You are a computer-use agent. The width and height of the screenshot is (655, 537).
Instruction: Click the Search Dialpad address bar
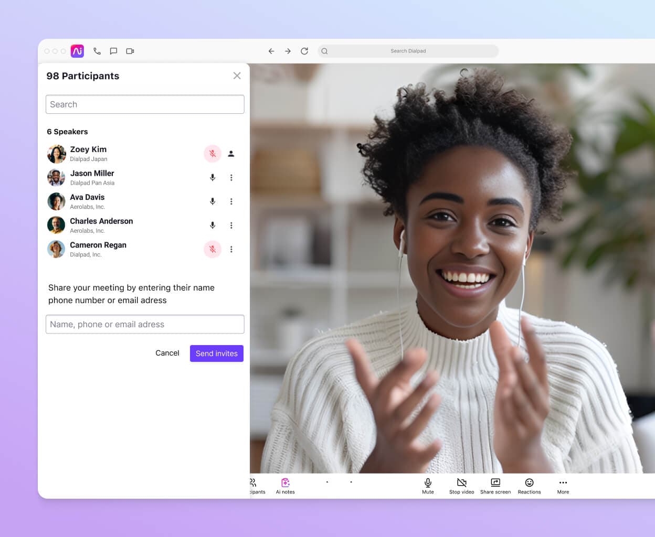coord(408,51)
